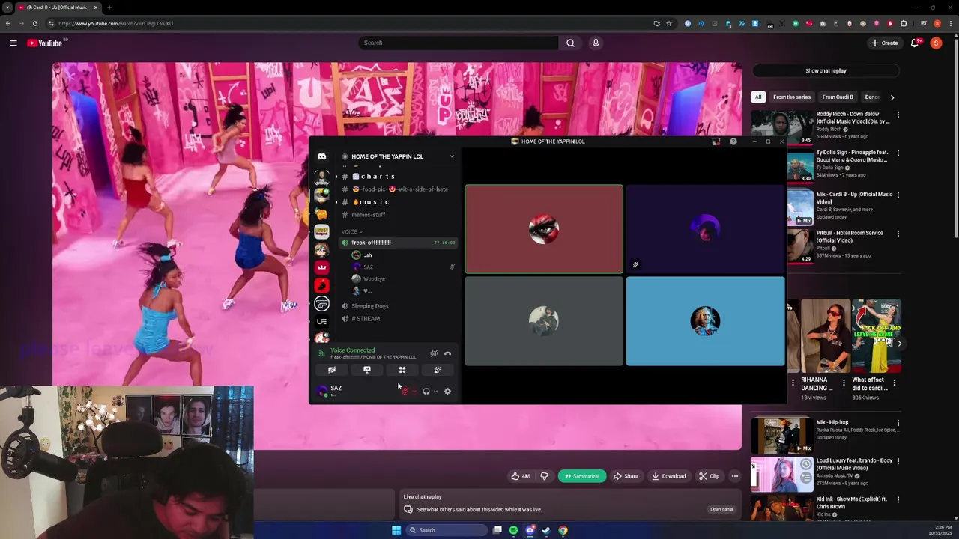Toggle Discord headphone deafen

click(426, 391)
